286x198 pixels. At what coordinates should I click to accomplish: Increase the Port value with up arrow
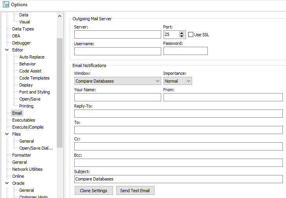click(182, 33)
